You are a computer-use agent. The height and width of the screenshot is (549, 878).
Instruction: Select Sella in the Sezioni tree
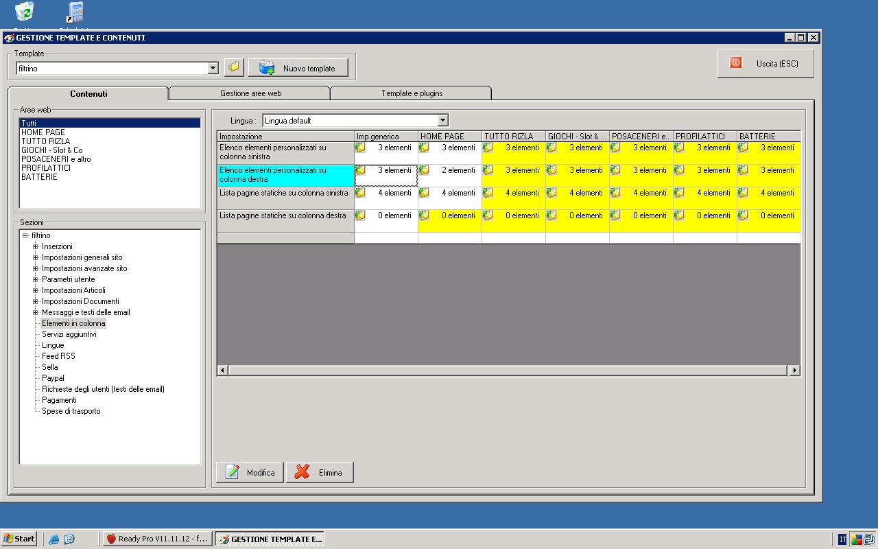coord(49,367)
